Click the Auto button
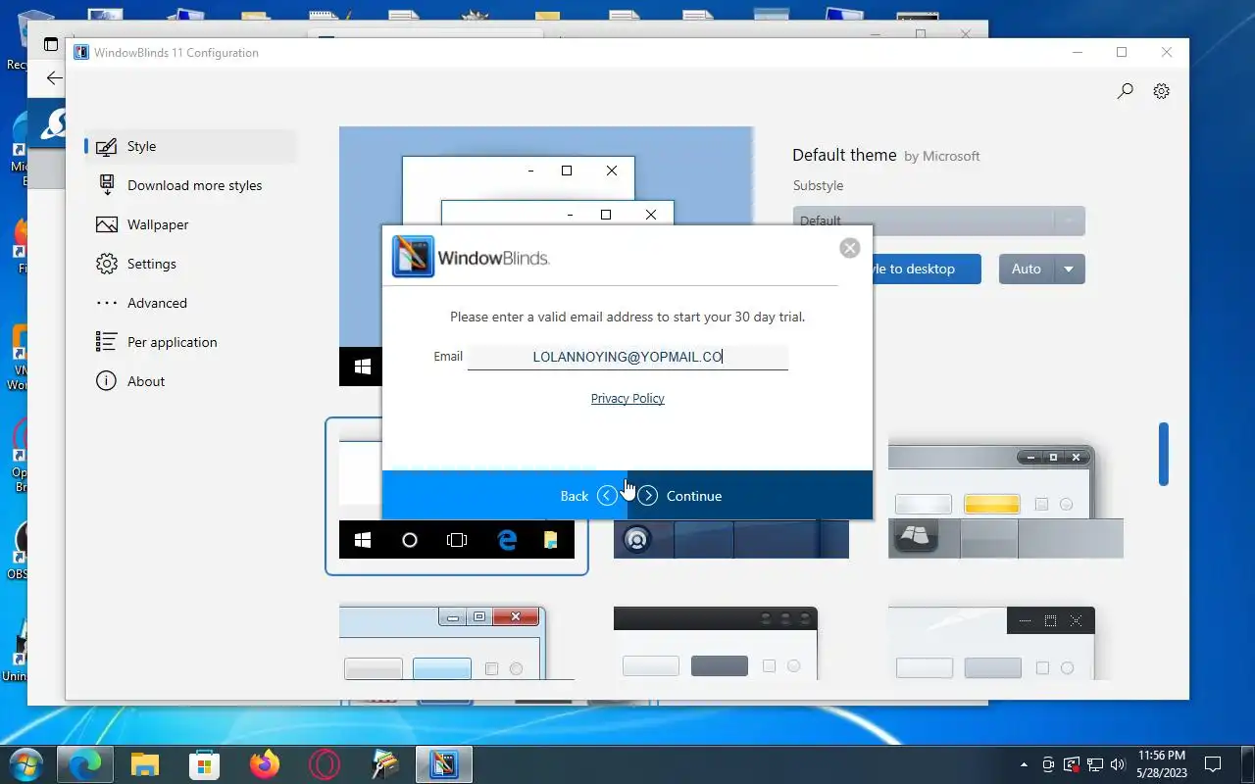 [x=1027, y=269]
